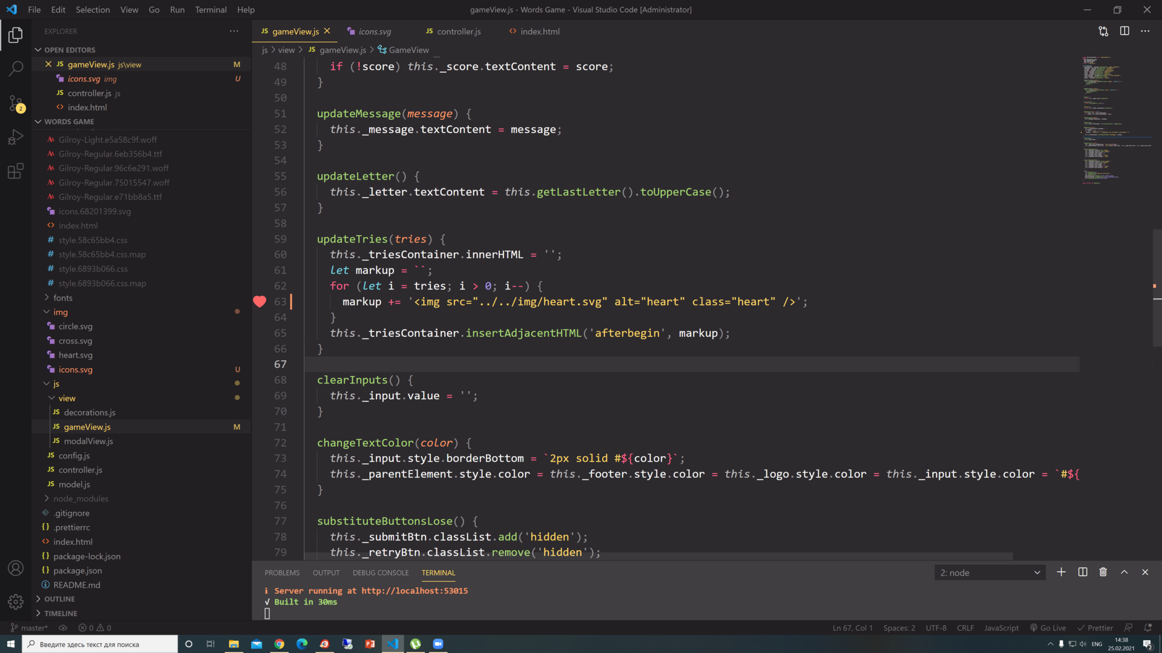Change line ending via CRLF
1162x653 pixels.
tap(965, 628)
